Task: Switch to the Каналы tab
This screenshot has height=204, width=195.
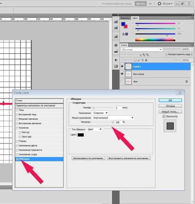Action: (125, 18)
